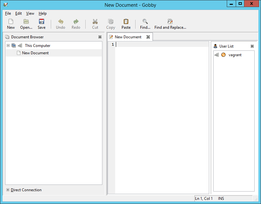Close the Gobby window
The height and width of the screenshot is (204, 261).
(x=251, y=4)
